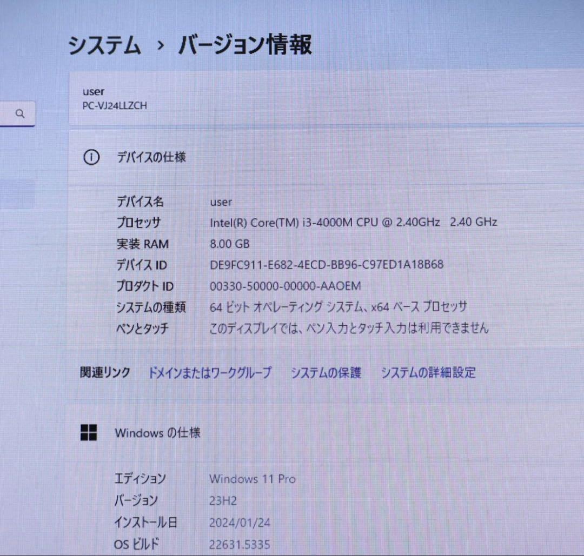The width and height of the screenshot is (584, 556).
Task: Select the 64 ビット オペレーティング システム value
Action: coord(338,307)
